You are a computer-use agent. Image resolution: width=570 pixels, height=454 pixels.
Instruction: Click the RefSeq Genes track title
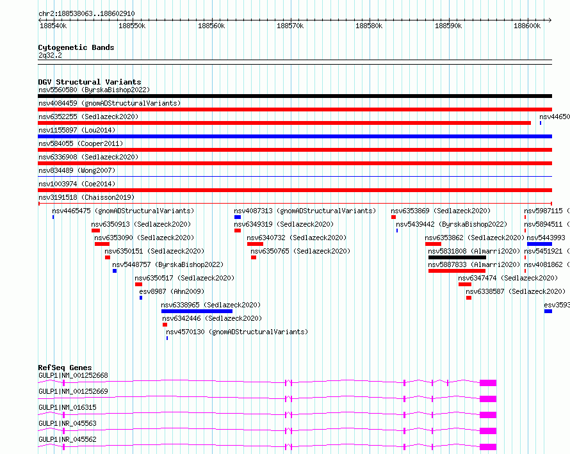click(65, 367)
